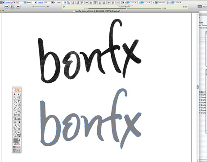
Task: Click the X position field
Action: [133, 3]
